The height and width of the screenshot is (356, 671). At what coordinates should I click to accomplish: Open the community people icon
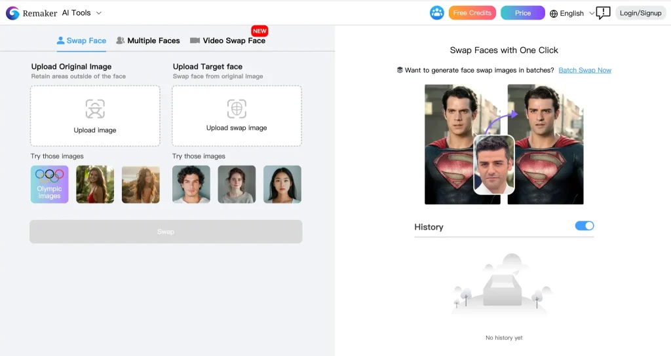(x=436, y=13)
